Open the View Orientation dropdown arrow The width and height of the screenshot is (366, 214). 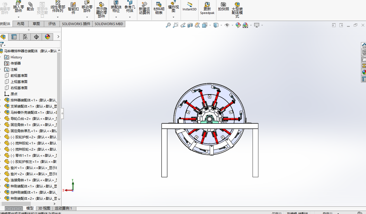(x=210, y=25)
